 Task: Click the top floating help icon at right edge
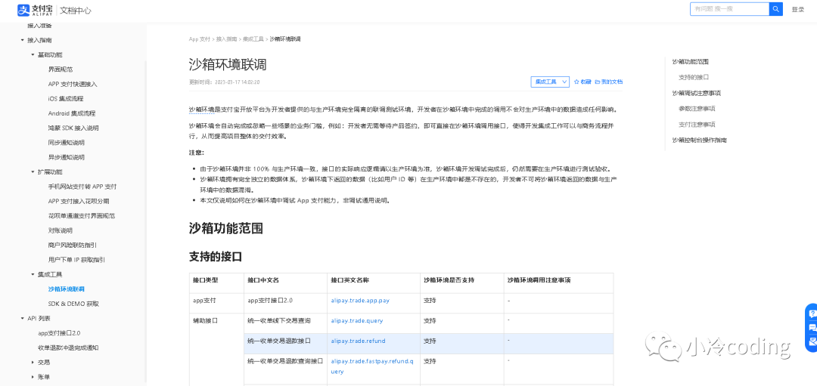point(812,313)
